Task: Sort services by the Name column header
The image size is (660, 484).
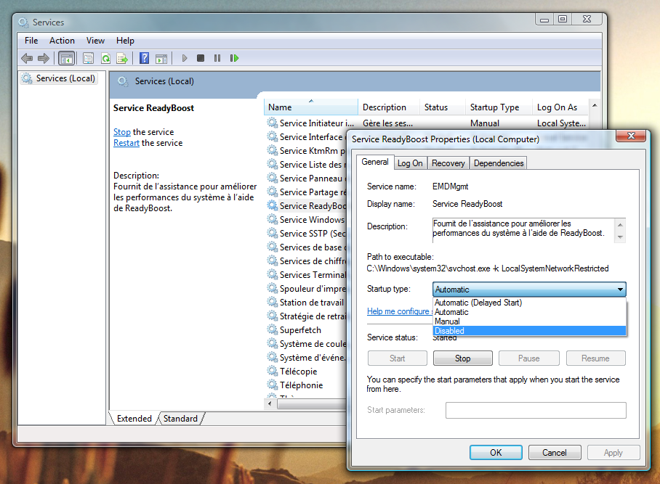Action: (x=310, y=107)
